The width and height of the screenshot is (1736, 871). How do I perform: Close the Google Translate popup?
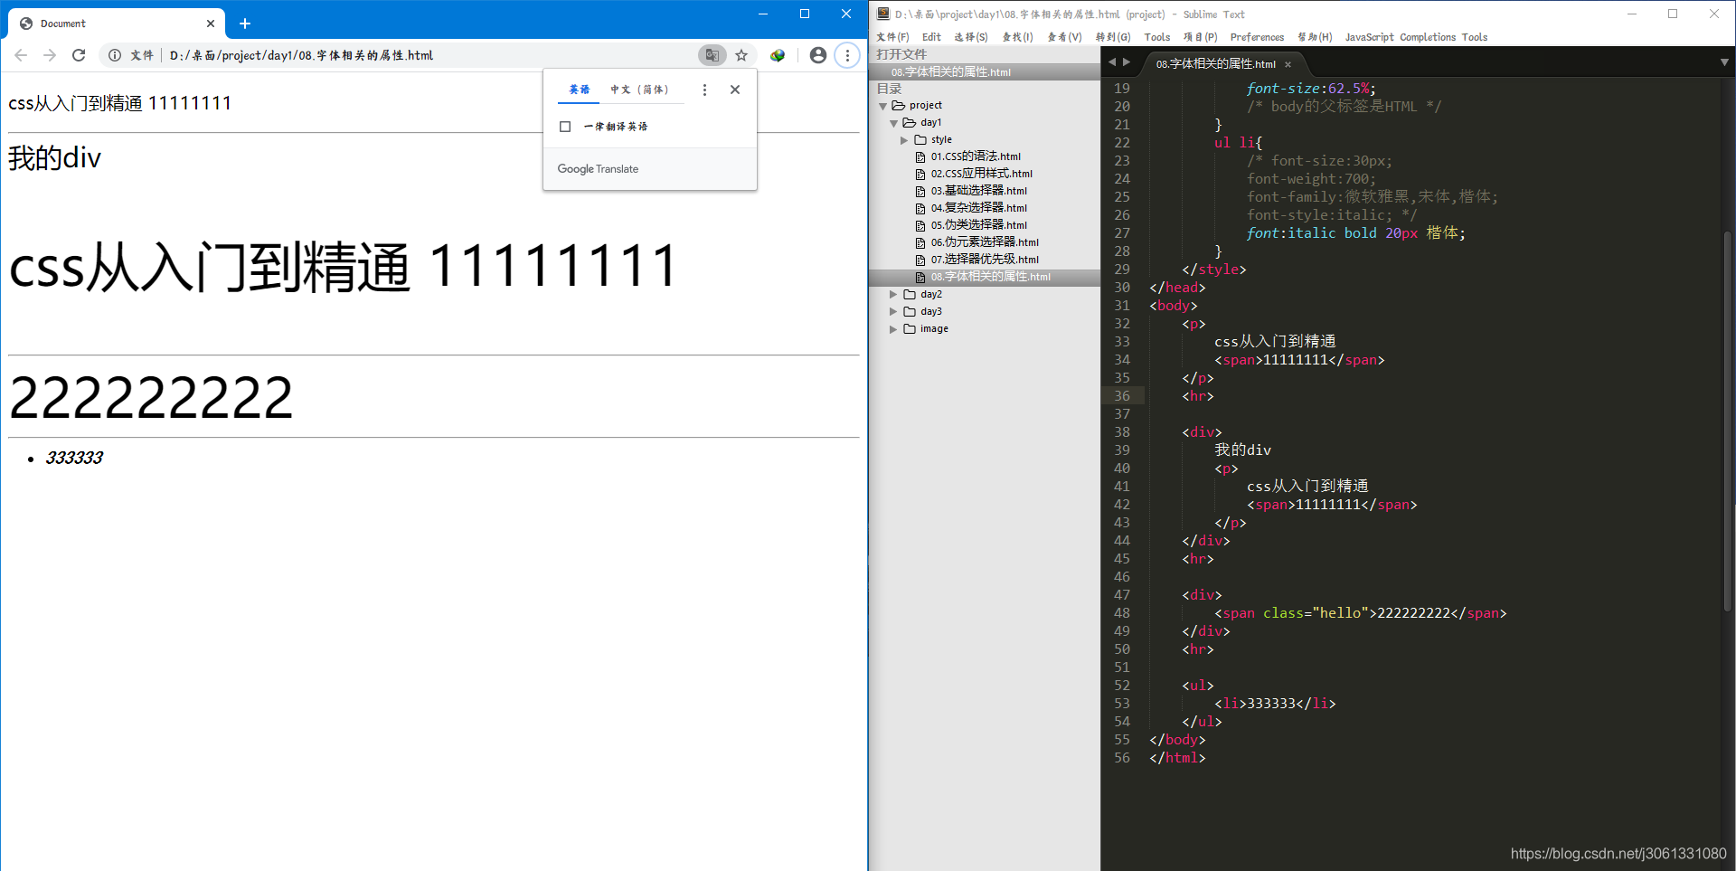tap(735, 90)
